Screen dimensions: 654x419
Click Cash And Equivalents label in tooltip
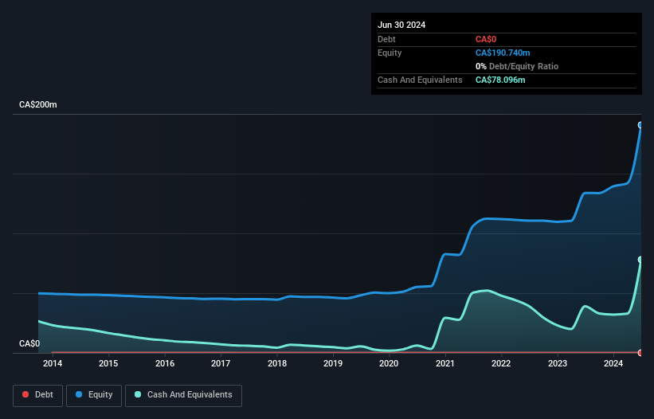tap(420, 80)
